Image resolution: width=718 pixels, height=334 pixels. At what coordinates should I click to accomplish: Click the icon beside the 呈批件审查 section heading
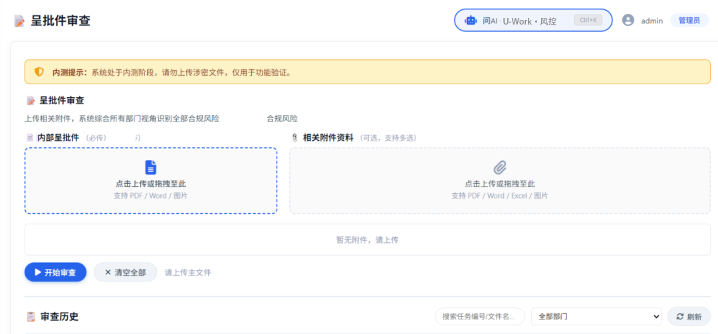(31, 101)
